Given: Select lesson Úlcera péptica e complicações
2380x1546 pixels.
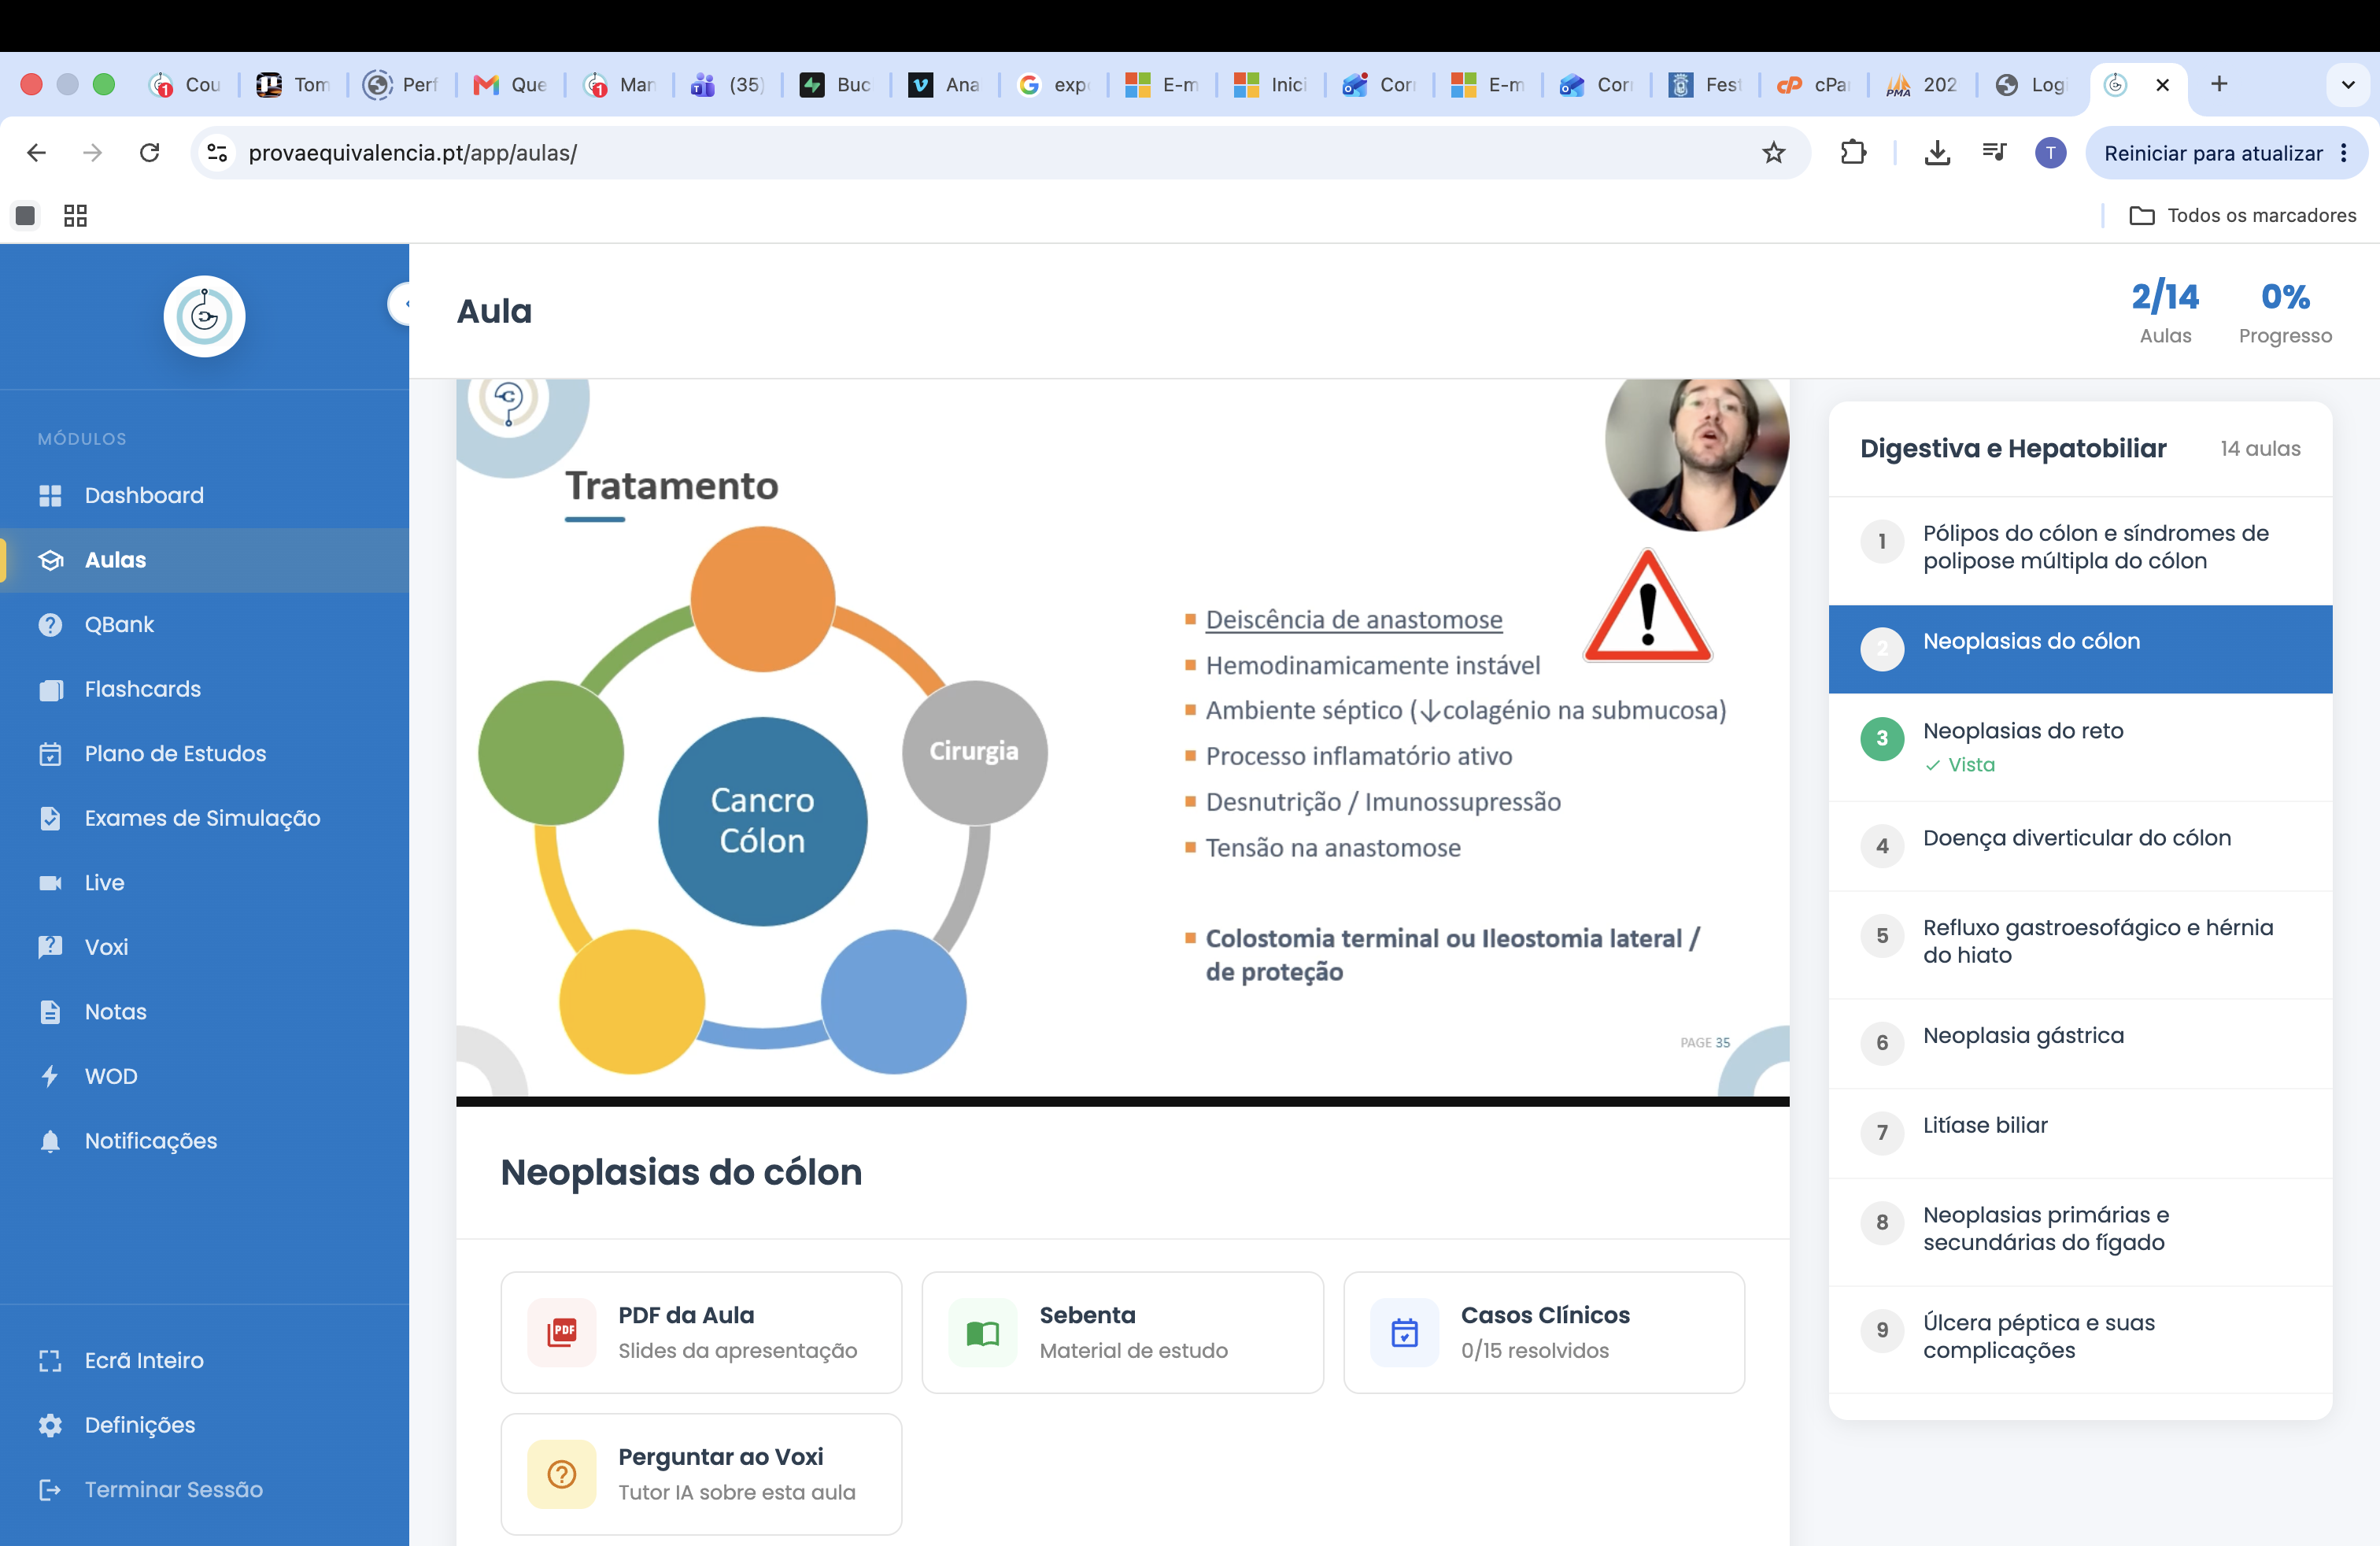Looking at the screenshot, I should click(x=2080, y=1339).
